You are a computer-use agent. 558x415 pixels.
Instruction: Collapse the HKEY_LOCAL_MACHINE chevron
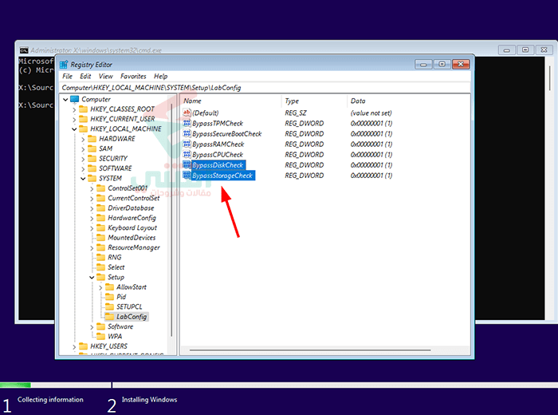coord(74,129)
